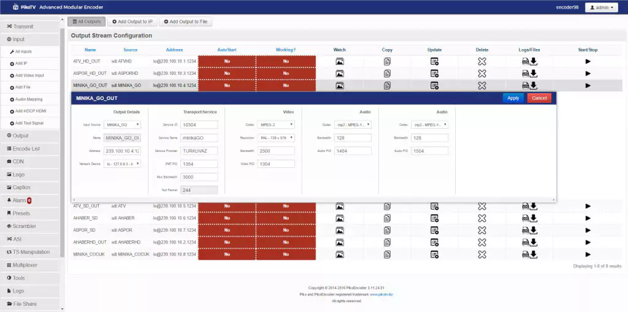The width and height of the screenshot is (628, 312).
Task: Click the Service Name input field
Action: pos(199,138)
